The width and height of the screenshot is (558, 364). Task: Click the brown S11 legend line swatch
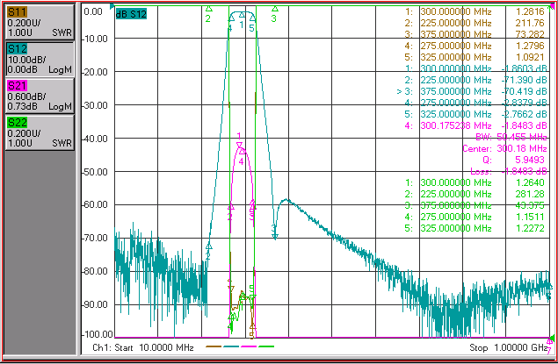click(214, 346)
